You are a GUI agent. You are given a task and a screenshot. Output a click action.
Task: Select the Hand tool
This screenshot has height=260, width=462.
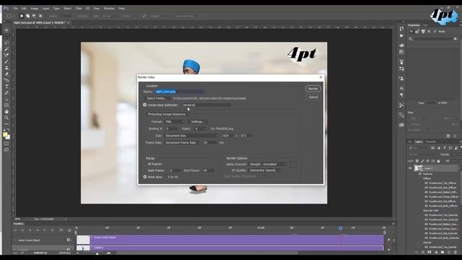(6, 111)
